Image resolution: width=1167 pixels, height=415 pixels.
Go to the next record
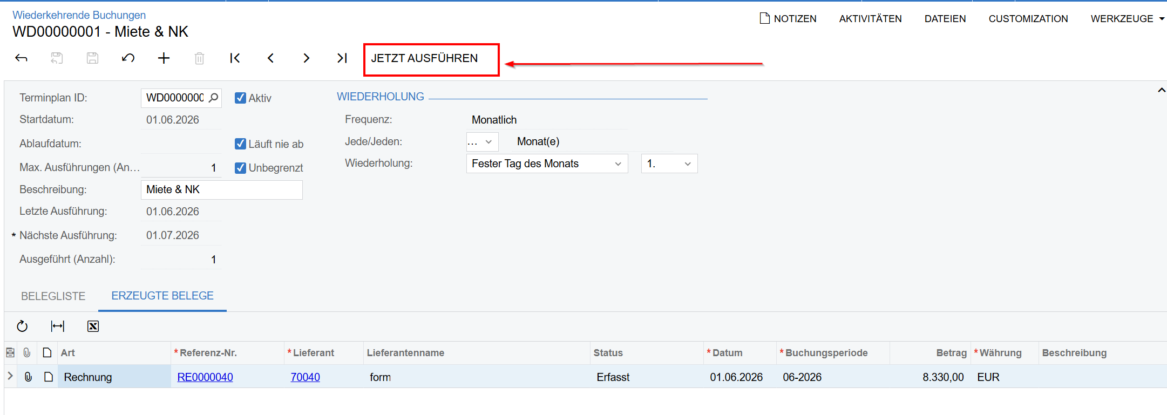[306, 58]
